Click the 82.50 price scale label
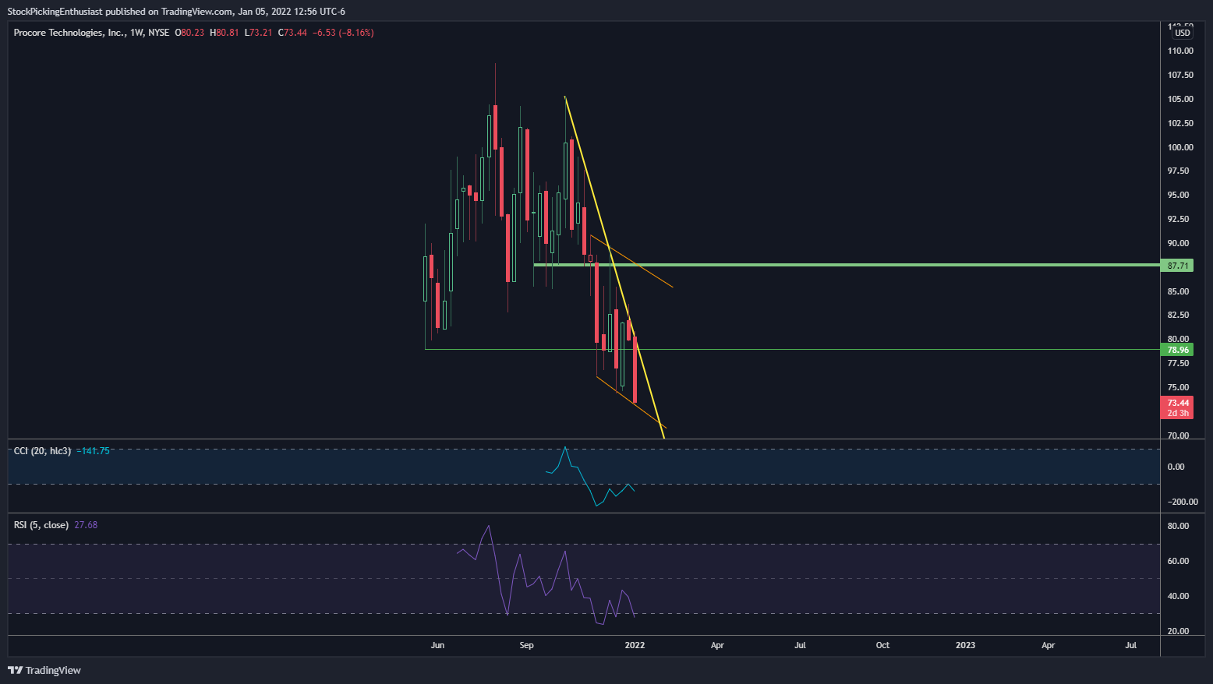 click(x=1178, y=315)
